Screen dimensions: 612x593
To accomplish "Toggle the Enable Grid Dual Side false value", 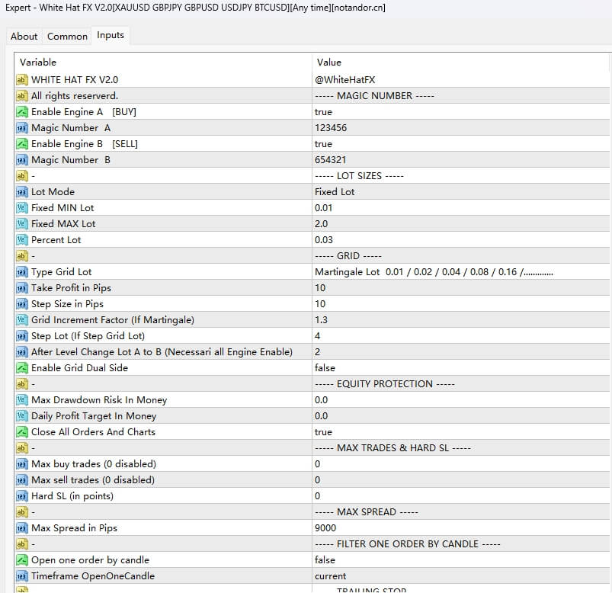I will pyautogui.click(x=326, y=368).
